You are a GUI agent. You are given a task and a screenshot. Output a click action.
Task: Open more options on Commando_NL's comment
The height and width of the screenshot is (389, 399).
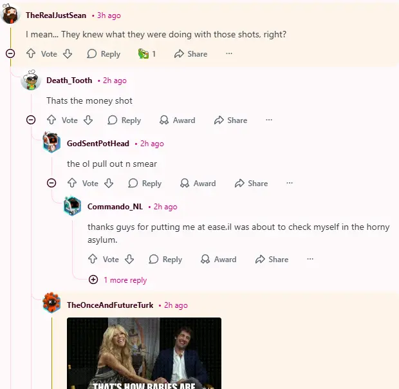pos(310,260)
